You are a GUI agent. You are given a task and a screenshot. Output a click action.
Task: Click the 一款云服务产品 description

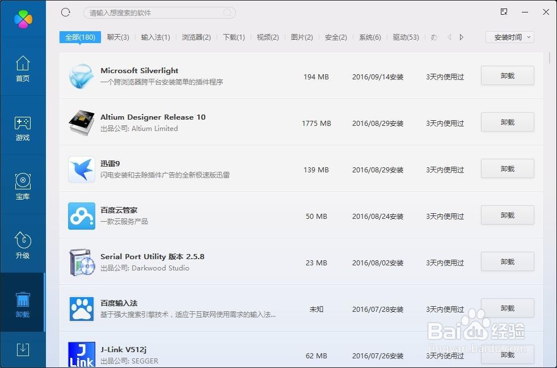[x=124, y=222]
